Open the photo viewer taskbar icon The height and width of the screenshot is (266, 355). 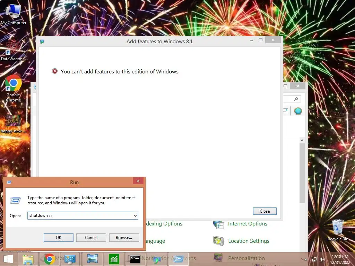pyautogui.click(x=92, y=259)
